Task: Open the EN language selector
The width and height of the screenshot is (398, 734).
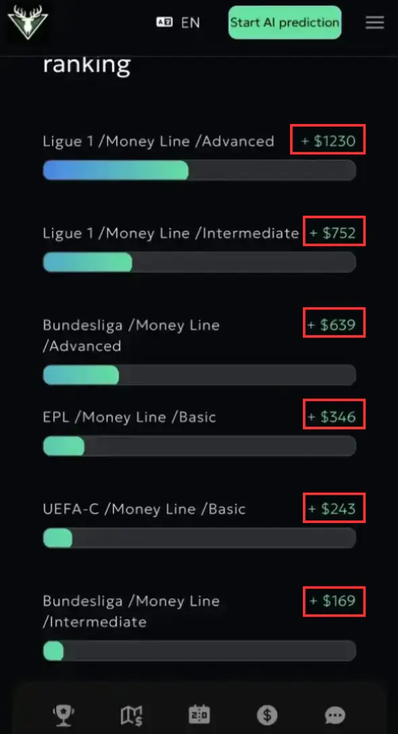Action: (x=190, y=22)
